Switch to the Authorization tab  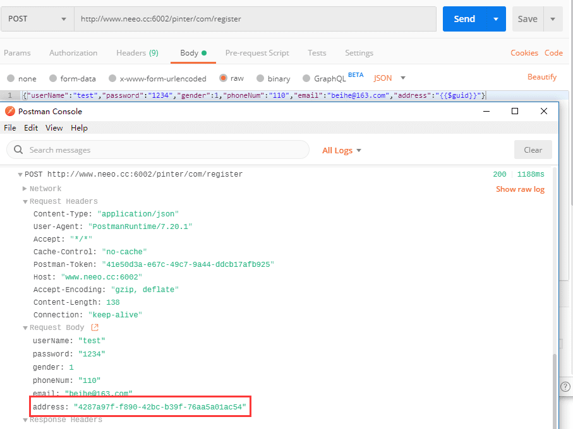click(73, 53)
